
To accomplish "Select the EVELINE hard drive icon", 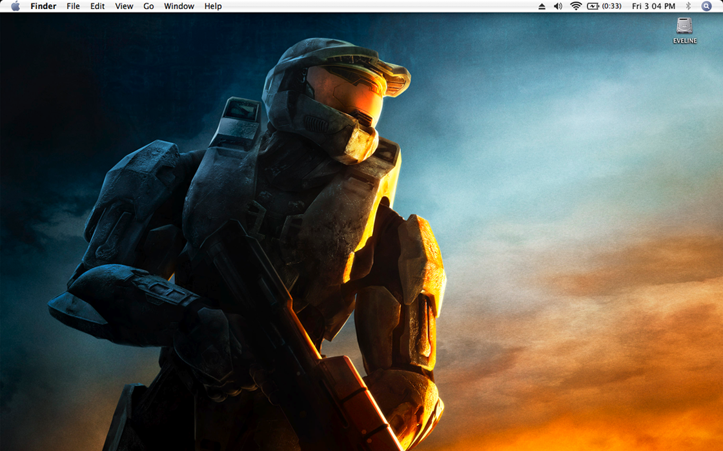I will (x=685, y=26).
